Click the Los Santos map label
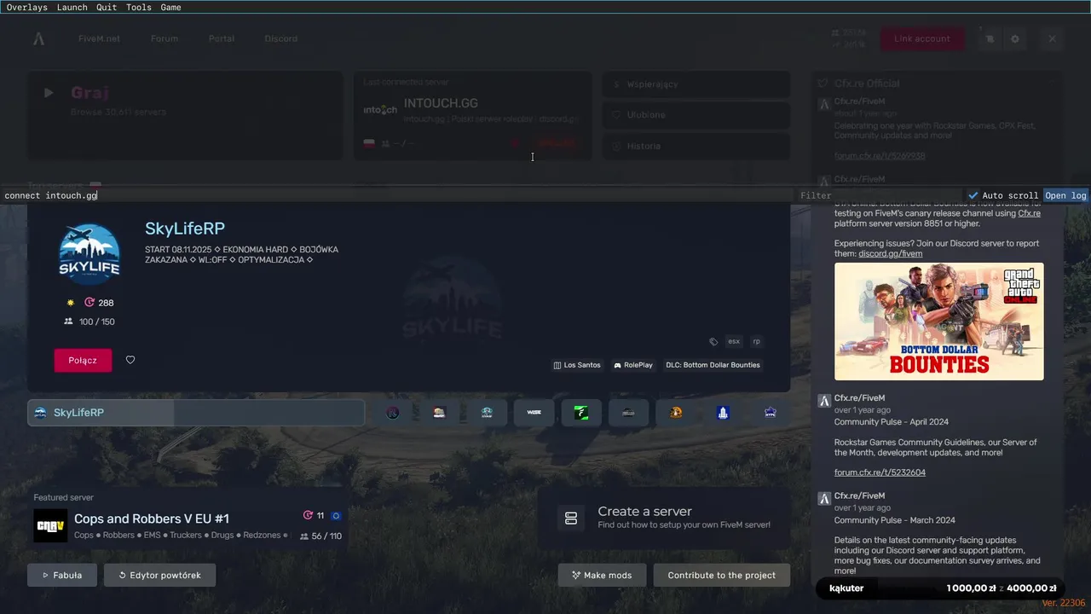 pos(577,365)
